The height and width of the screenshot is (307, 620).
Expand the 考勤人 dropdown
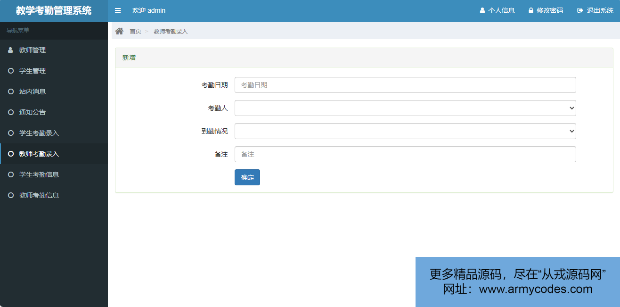pyautogui.click(x=405, y=108)
